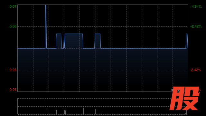Click the 0.07 price axis label

(x=13, y=6)
